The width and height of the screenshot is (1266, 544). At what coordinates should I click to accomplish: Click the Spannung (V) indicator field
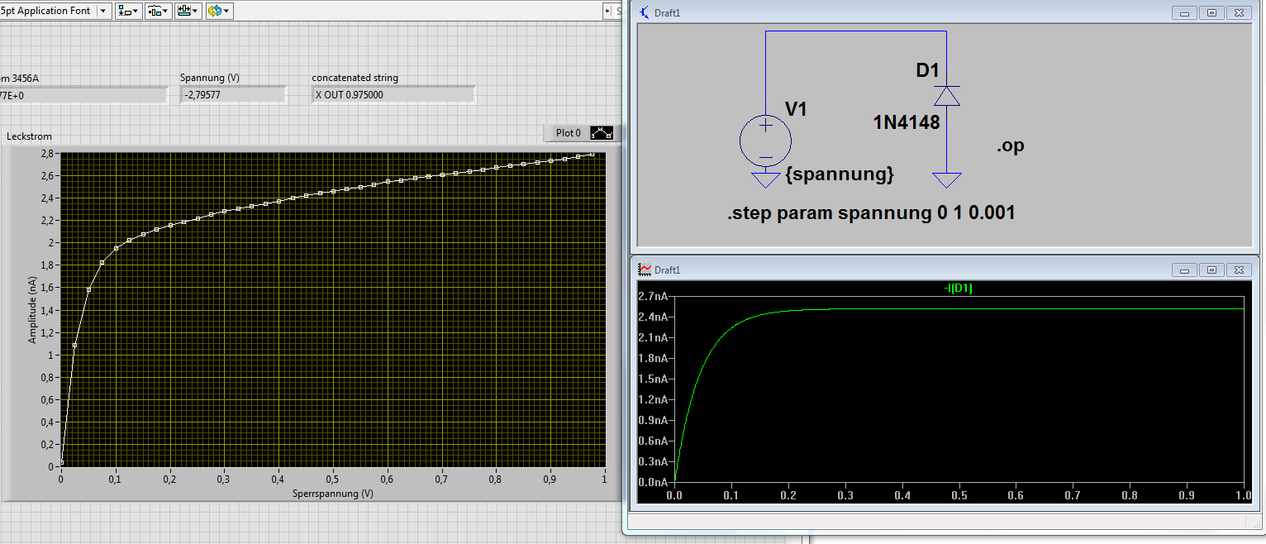pos(233,94)
